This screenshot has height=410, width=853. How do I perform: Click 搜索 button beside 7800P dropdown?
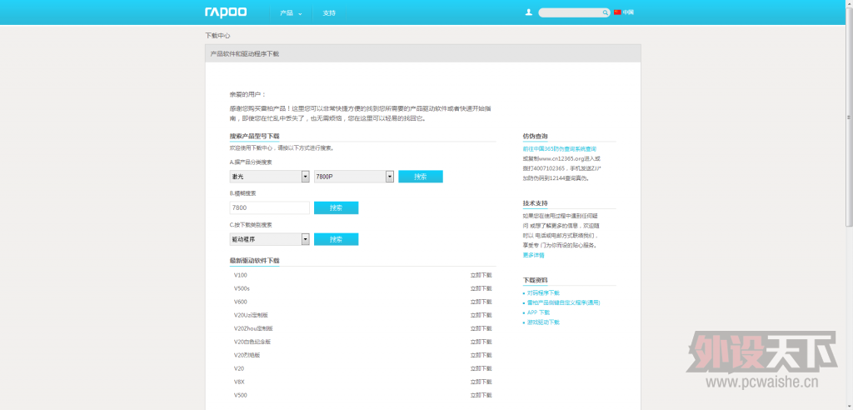[x=421, y=177]
